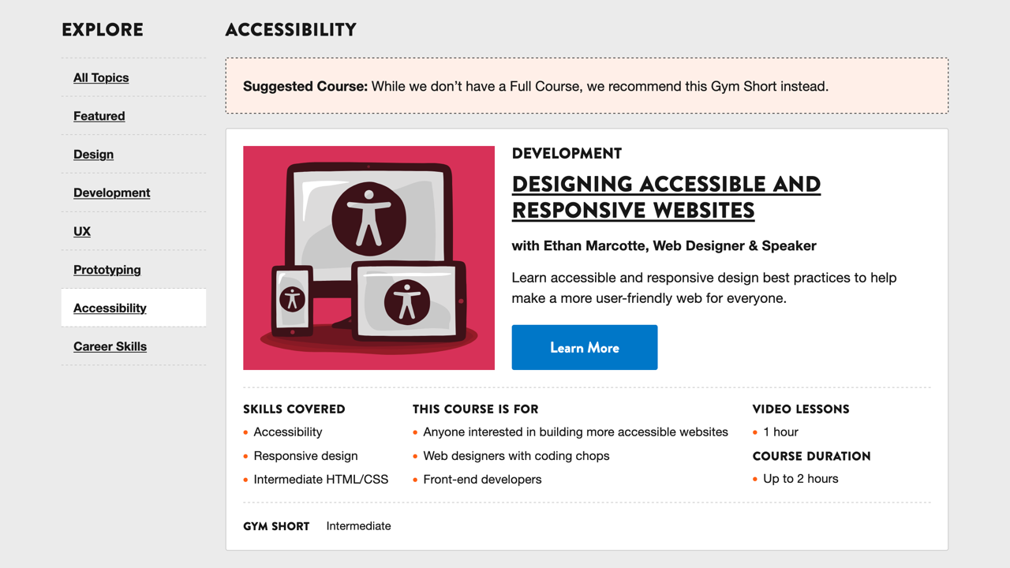Viewport: 1010px width, 568px height.
Task: Go to the Design topic
Action: click(x=93, y=155)
